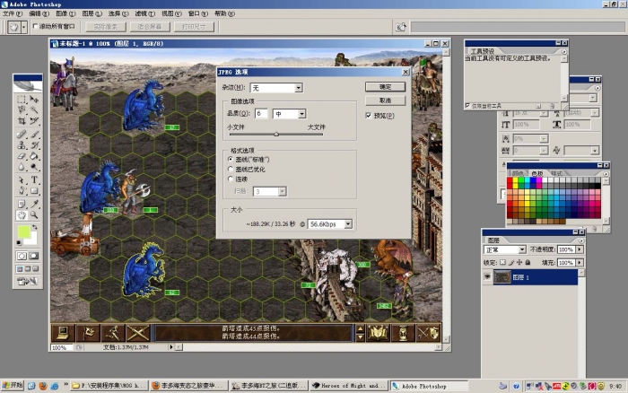Select the Type tool
The width and height of the screenshot is (628, 393).
tap(34, 180)
